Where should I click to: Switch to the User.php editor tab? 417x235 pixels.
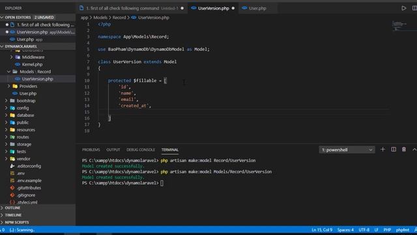click(x=257, y=8)
